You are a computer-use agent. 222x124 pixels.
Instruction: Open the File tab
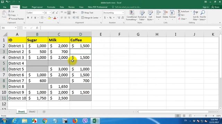(5, 7)
